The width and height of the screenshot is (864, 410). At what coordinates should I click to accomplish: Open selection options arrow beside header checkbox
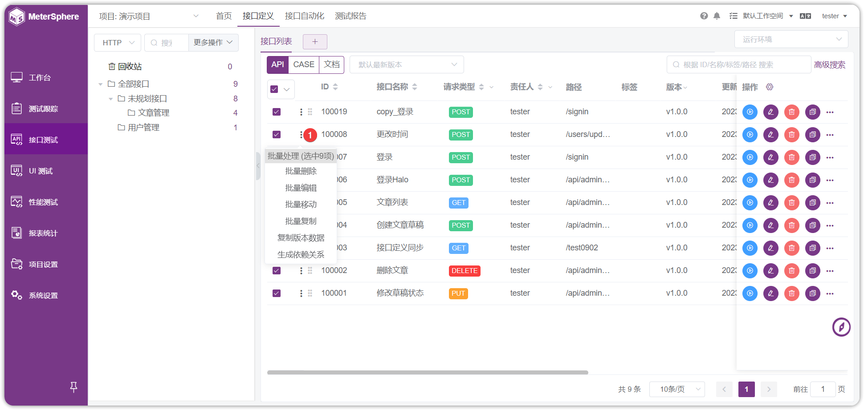287,89
